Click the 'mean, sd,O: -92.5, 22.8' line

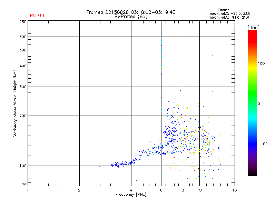coord(230,13)
